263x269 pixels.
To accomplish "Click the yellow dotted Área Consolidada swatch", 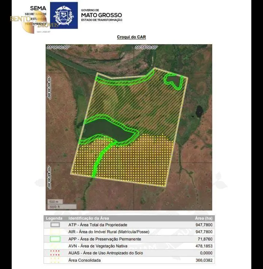I will tap(55, 260).
